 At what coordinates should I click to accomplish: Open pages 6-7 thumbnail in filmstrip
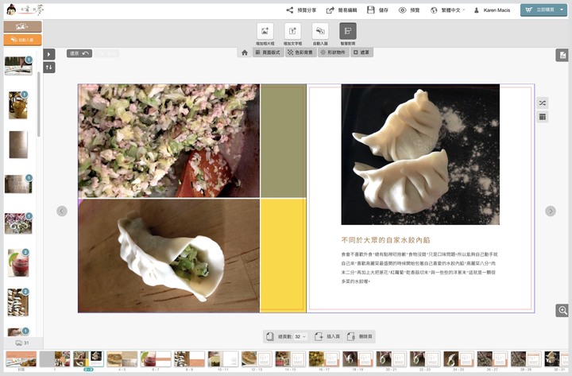click(x=156, y=359)
